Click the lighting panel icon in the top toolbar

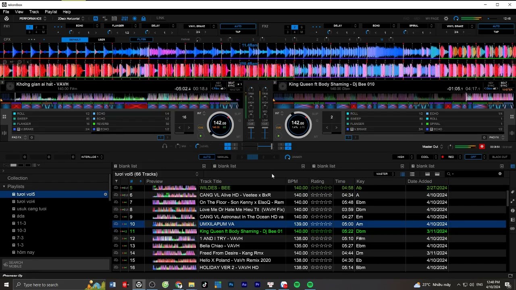(144, 19)
